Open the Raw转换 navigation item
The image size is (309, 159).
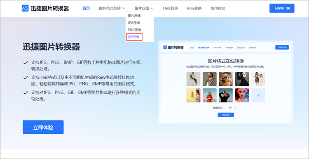pos(194,8)
